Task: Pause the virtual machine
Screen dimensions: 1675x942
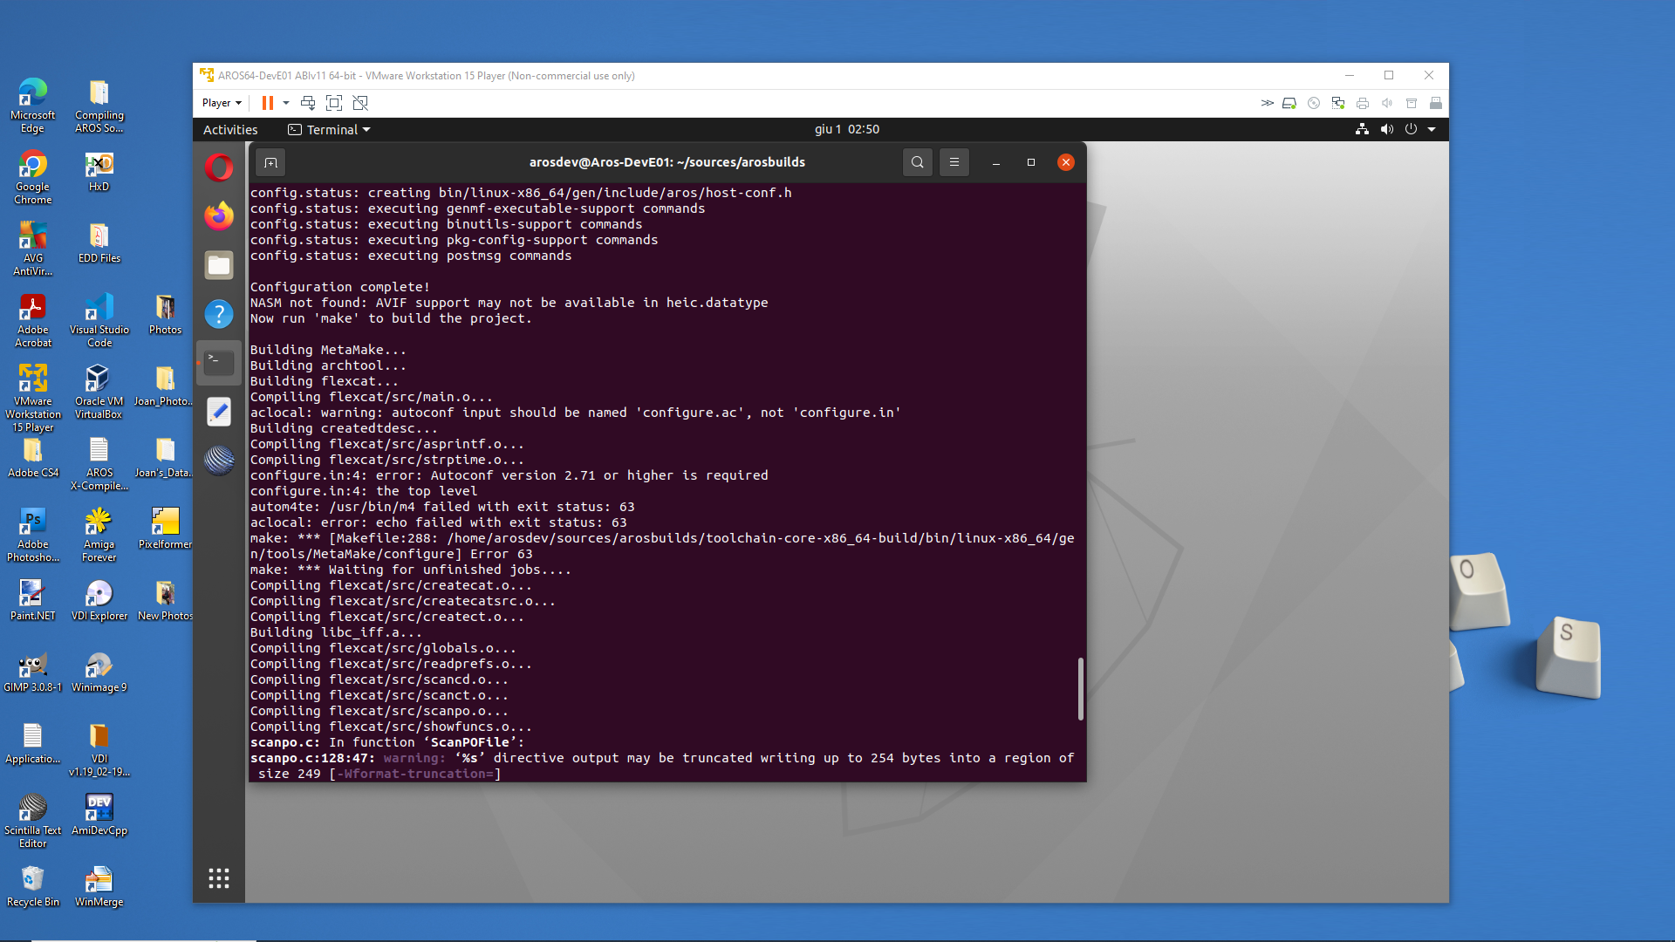Action: pyautogui.click(x=268, y=103)
